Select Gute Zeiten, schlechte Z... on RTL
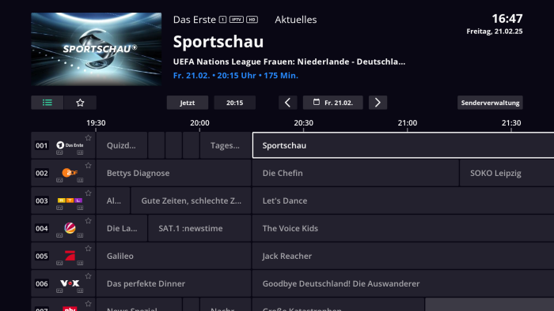This screenshot has width=554, height=311. coord(191,200)
